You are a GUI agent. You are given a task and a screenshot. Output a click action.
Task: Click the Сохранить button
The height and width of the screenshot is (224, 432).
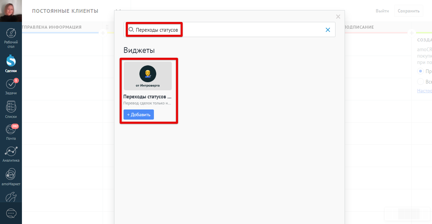[x=408, y=11]
